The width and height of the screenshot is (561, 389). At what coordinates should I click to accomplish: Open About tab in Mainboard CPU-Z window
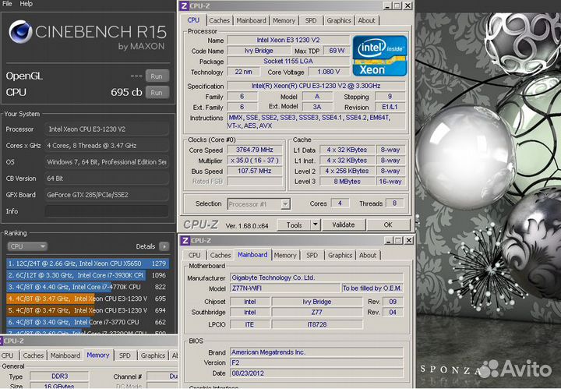coord(368,255)
